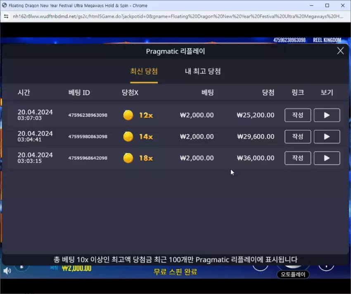Screen dimensions: 351x294
Task: Click the ₩29,600.00 win amount
Action: (256, 136)
